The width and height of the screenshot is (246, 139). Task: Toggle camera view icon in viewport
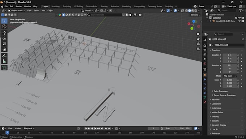pyautogui.click(x=198, y=44)
